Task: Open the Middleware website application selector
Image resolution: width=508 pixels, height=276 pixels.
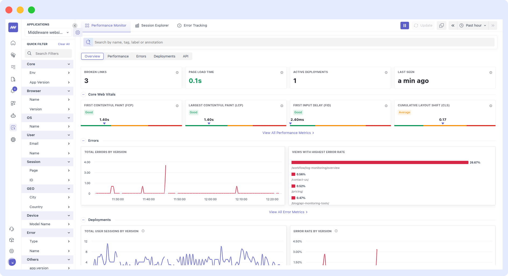Action: coord(48,32)
